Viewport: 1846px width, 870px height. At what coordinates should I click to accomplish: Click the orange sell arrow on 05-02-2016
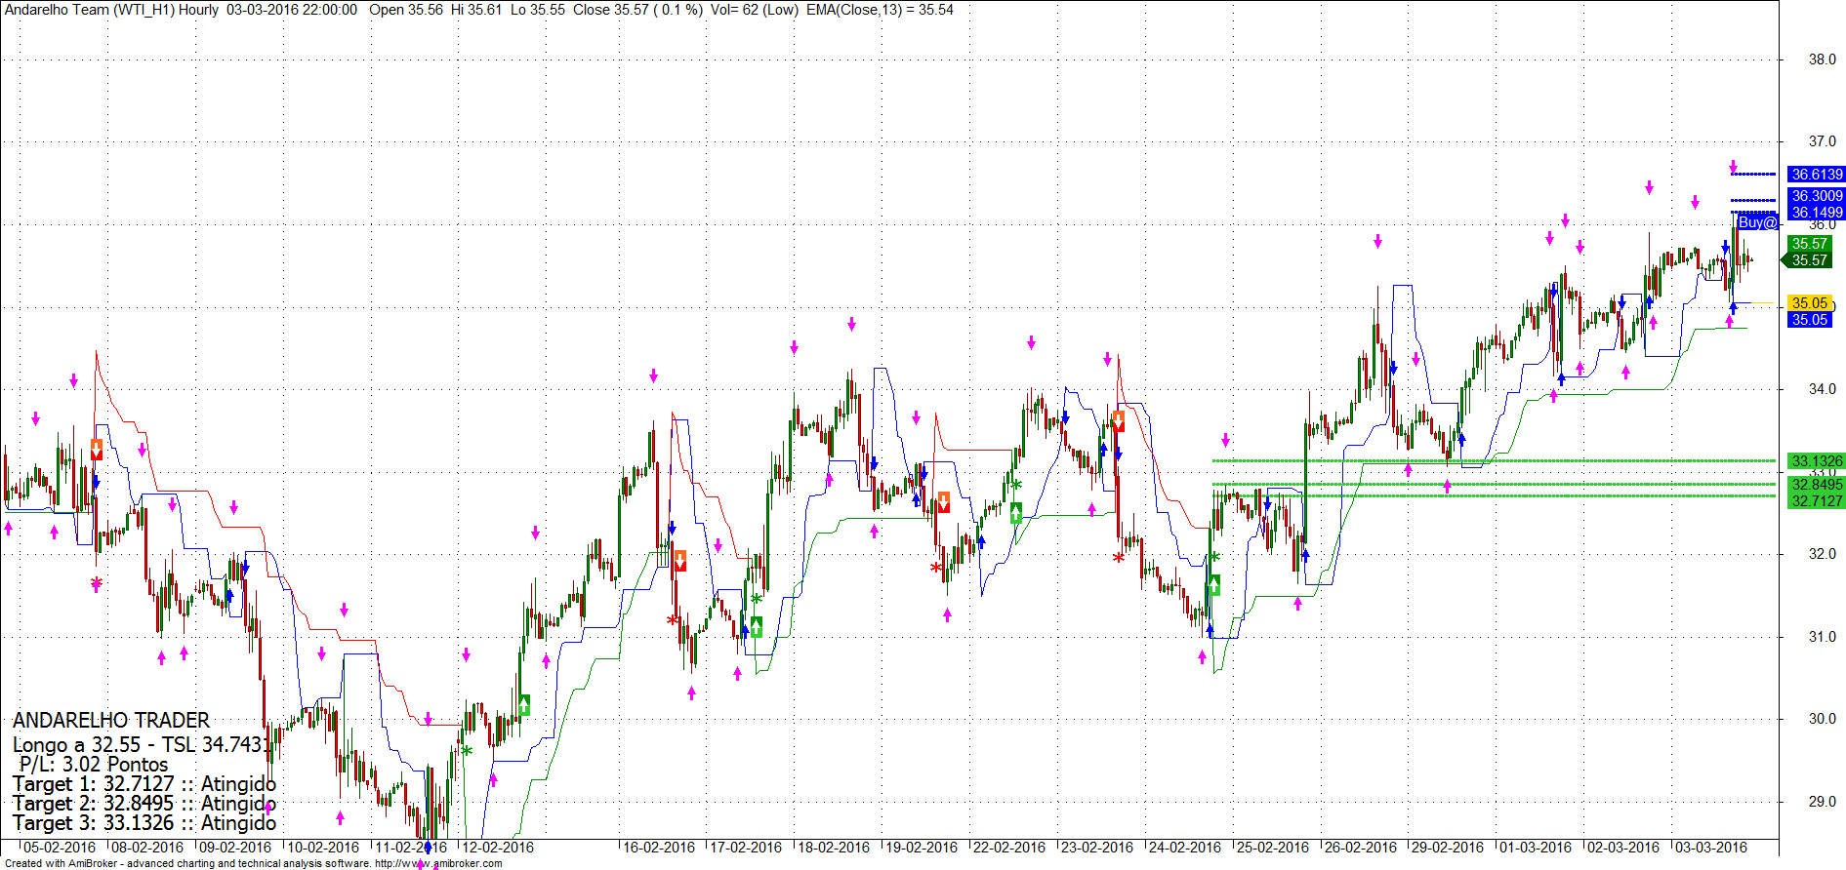coord(97,450)
